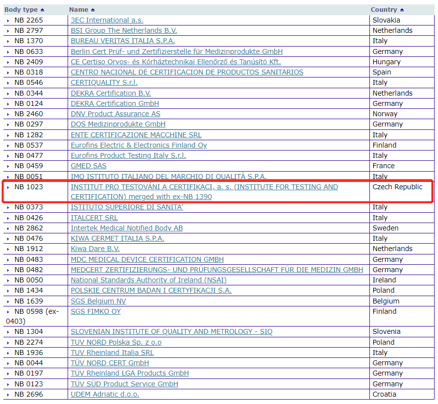This screenshot has width=438, height=404.
Task: Expand the NB 1023 row arrow
Action: (8, 187)
